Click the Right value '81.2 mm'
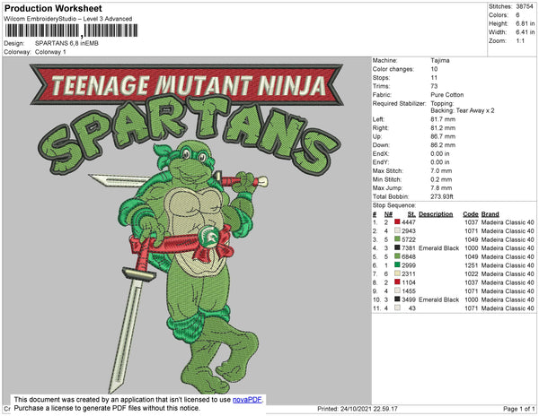 (443, 128)
